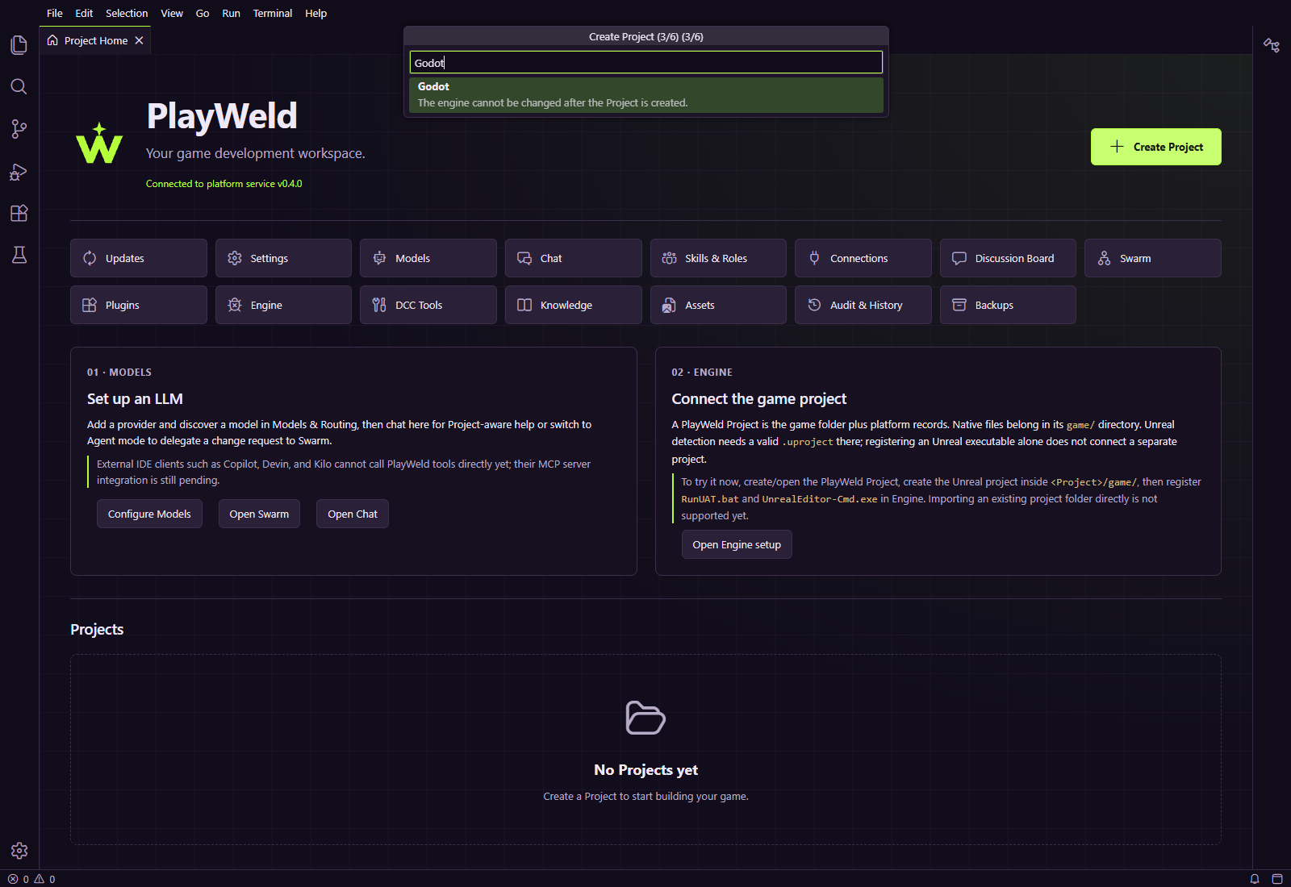Screen dimensions: 1291x887
Task: Click Open Swarm button
Action: 259,514
